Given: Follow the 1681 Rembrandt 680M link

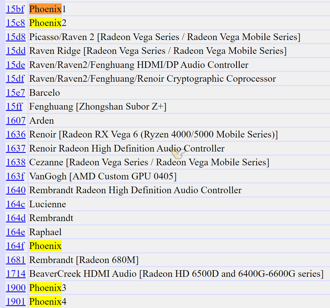Looking at the screenshot, I should (x=16, y=260).
